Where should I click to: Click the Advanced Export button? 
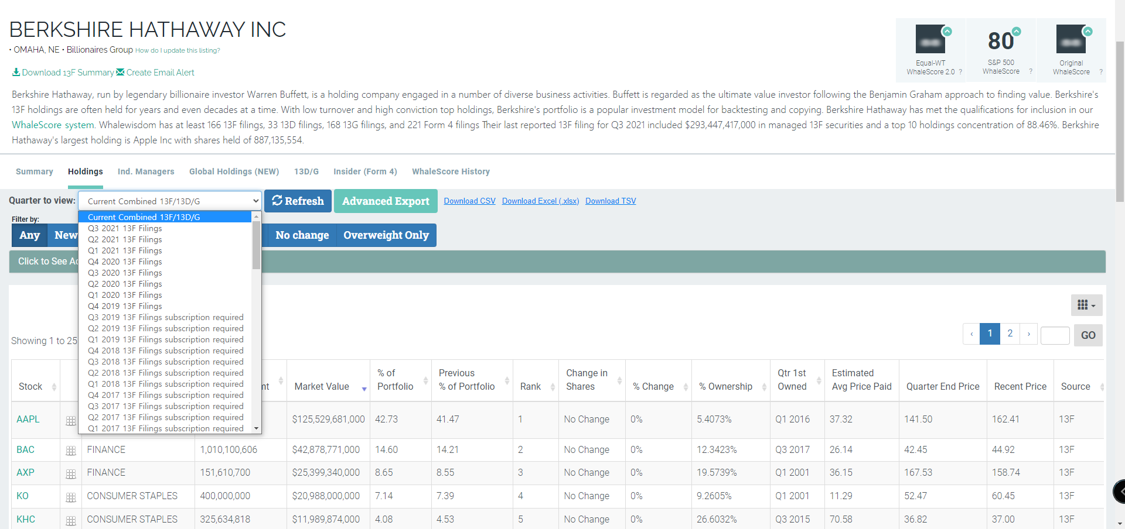386,201
